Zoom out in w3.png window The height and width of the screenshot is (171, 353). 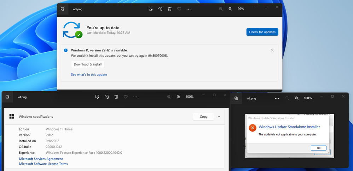tap(221, 9)
